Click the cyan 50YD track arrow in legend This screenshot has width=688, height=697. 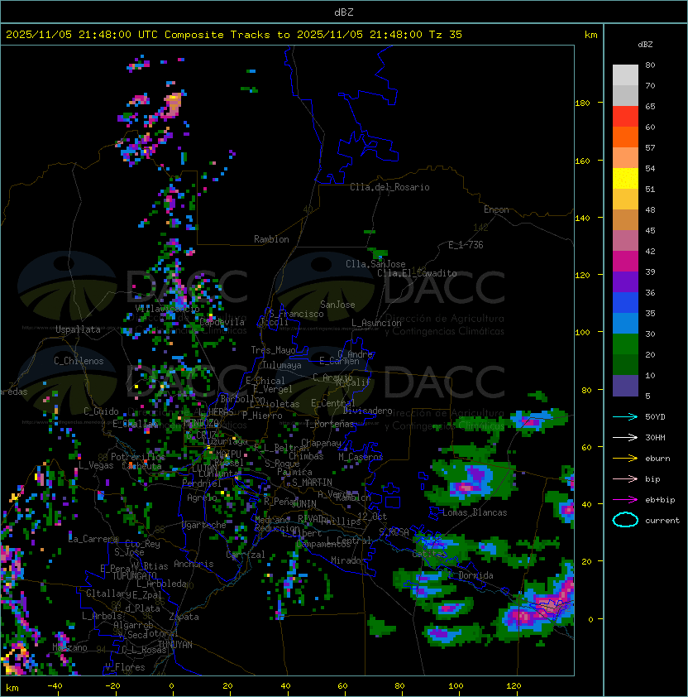(x=625, y=416)
